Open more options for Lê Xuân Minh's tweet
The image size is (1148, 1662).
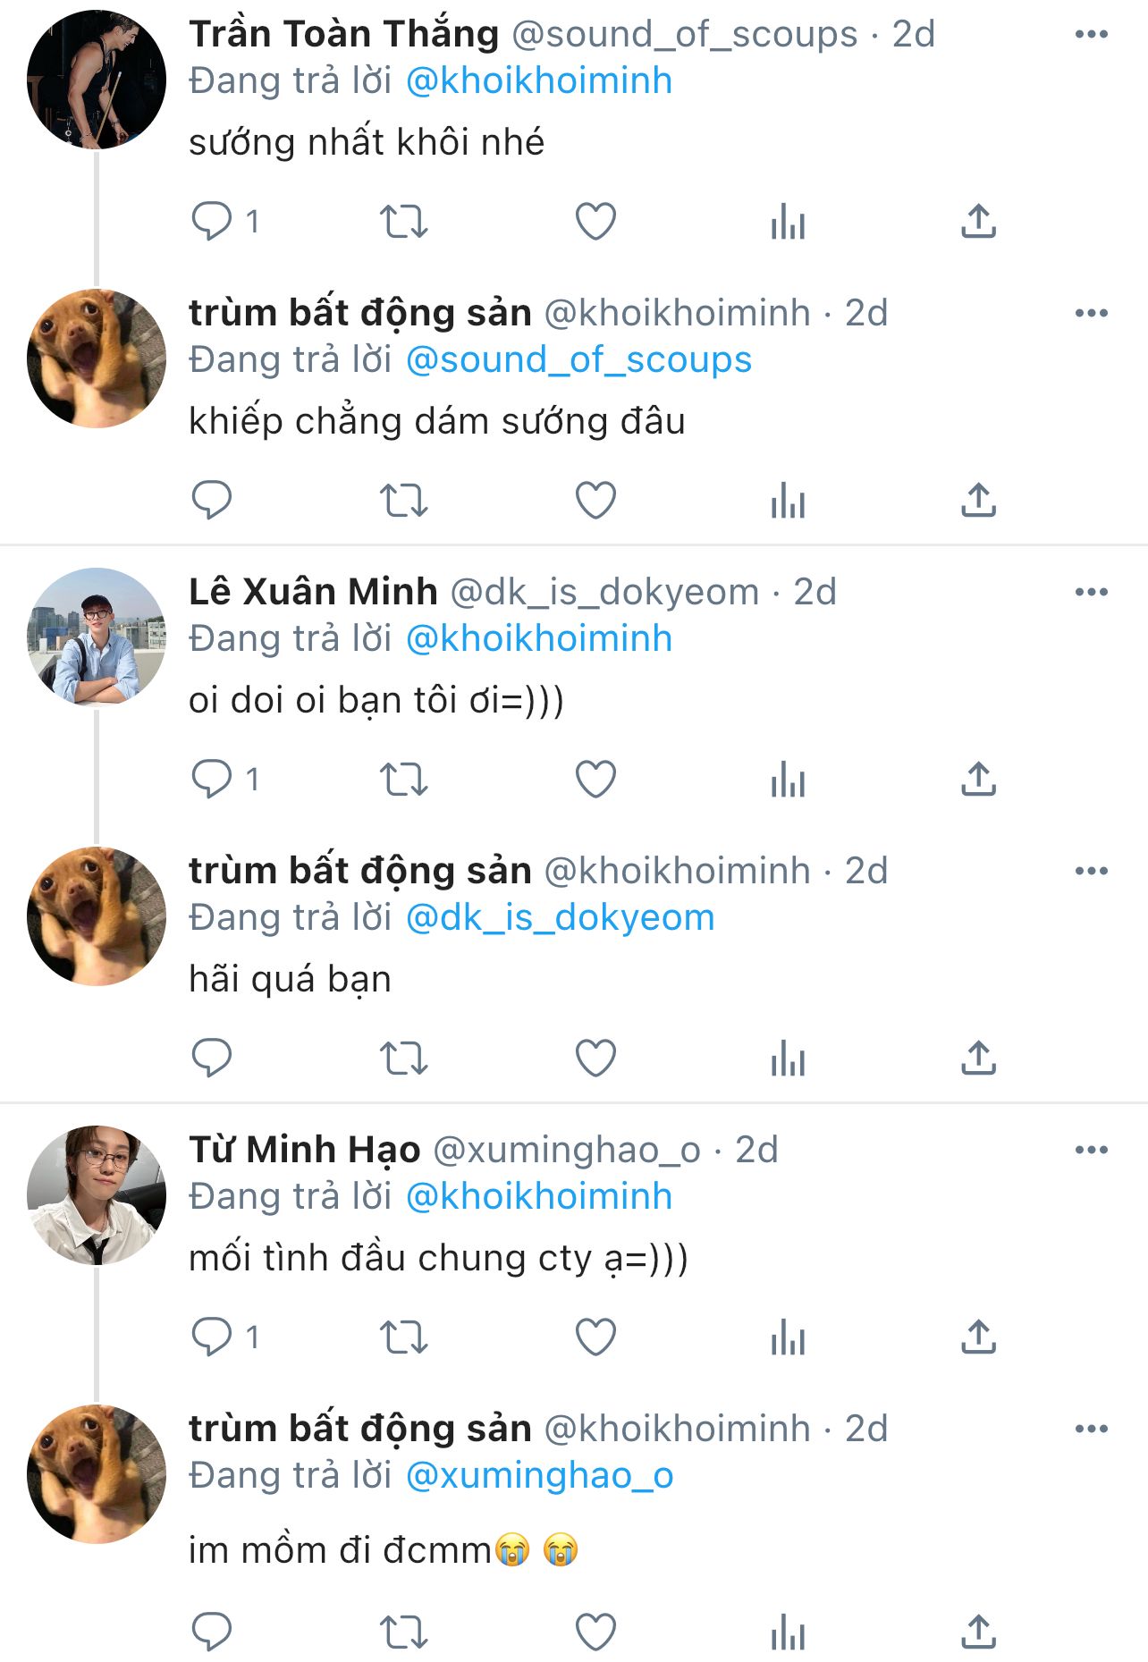[x=1091, y=593]
